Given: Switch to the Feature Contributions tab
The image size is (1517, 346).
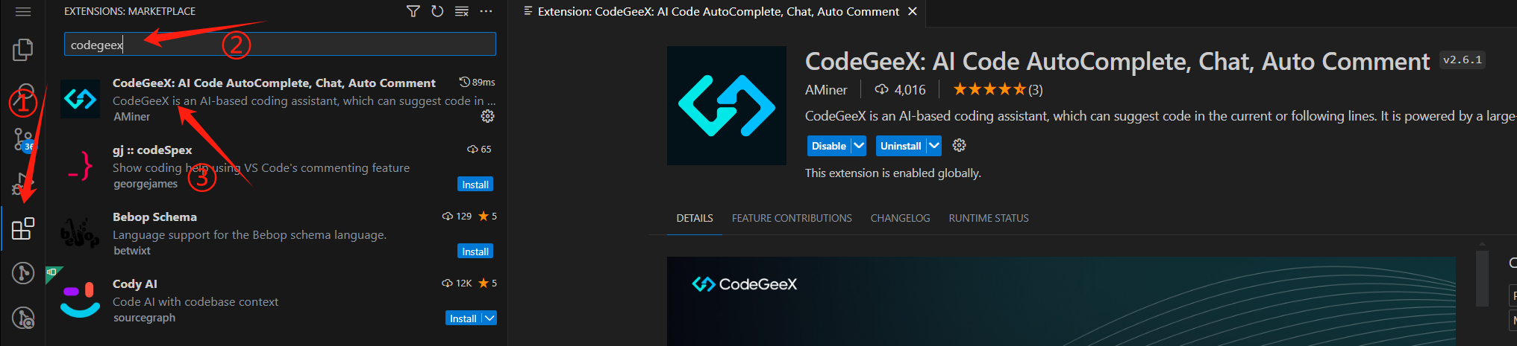Looking at the screenshot, I should (x=792, y=218).
